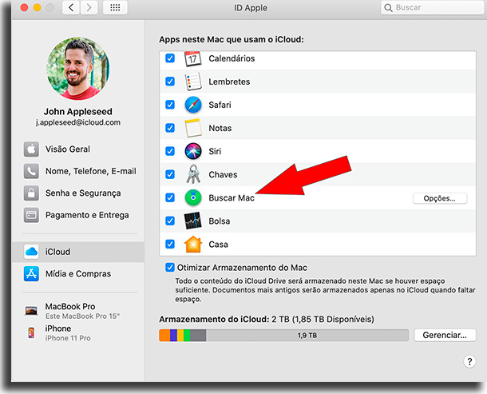Select MacBook Pro device entry
This screenshot has height=394, width=487.
point(78,311)
